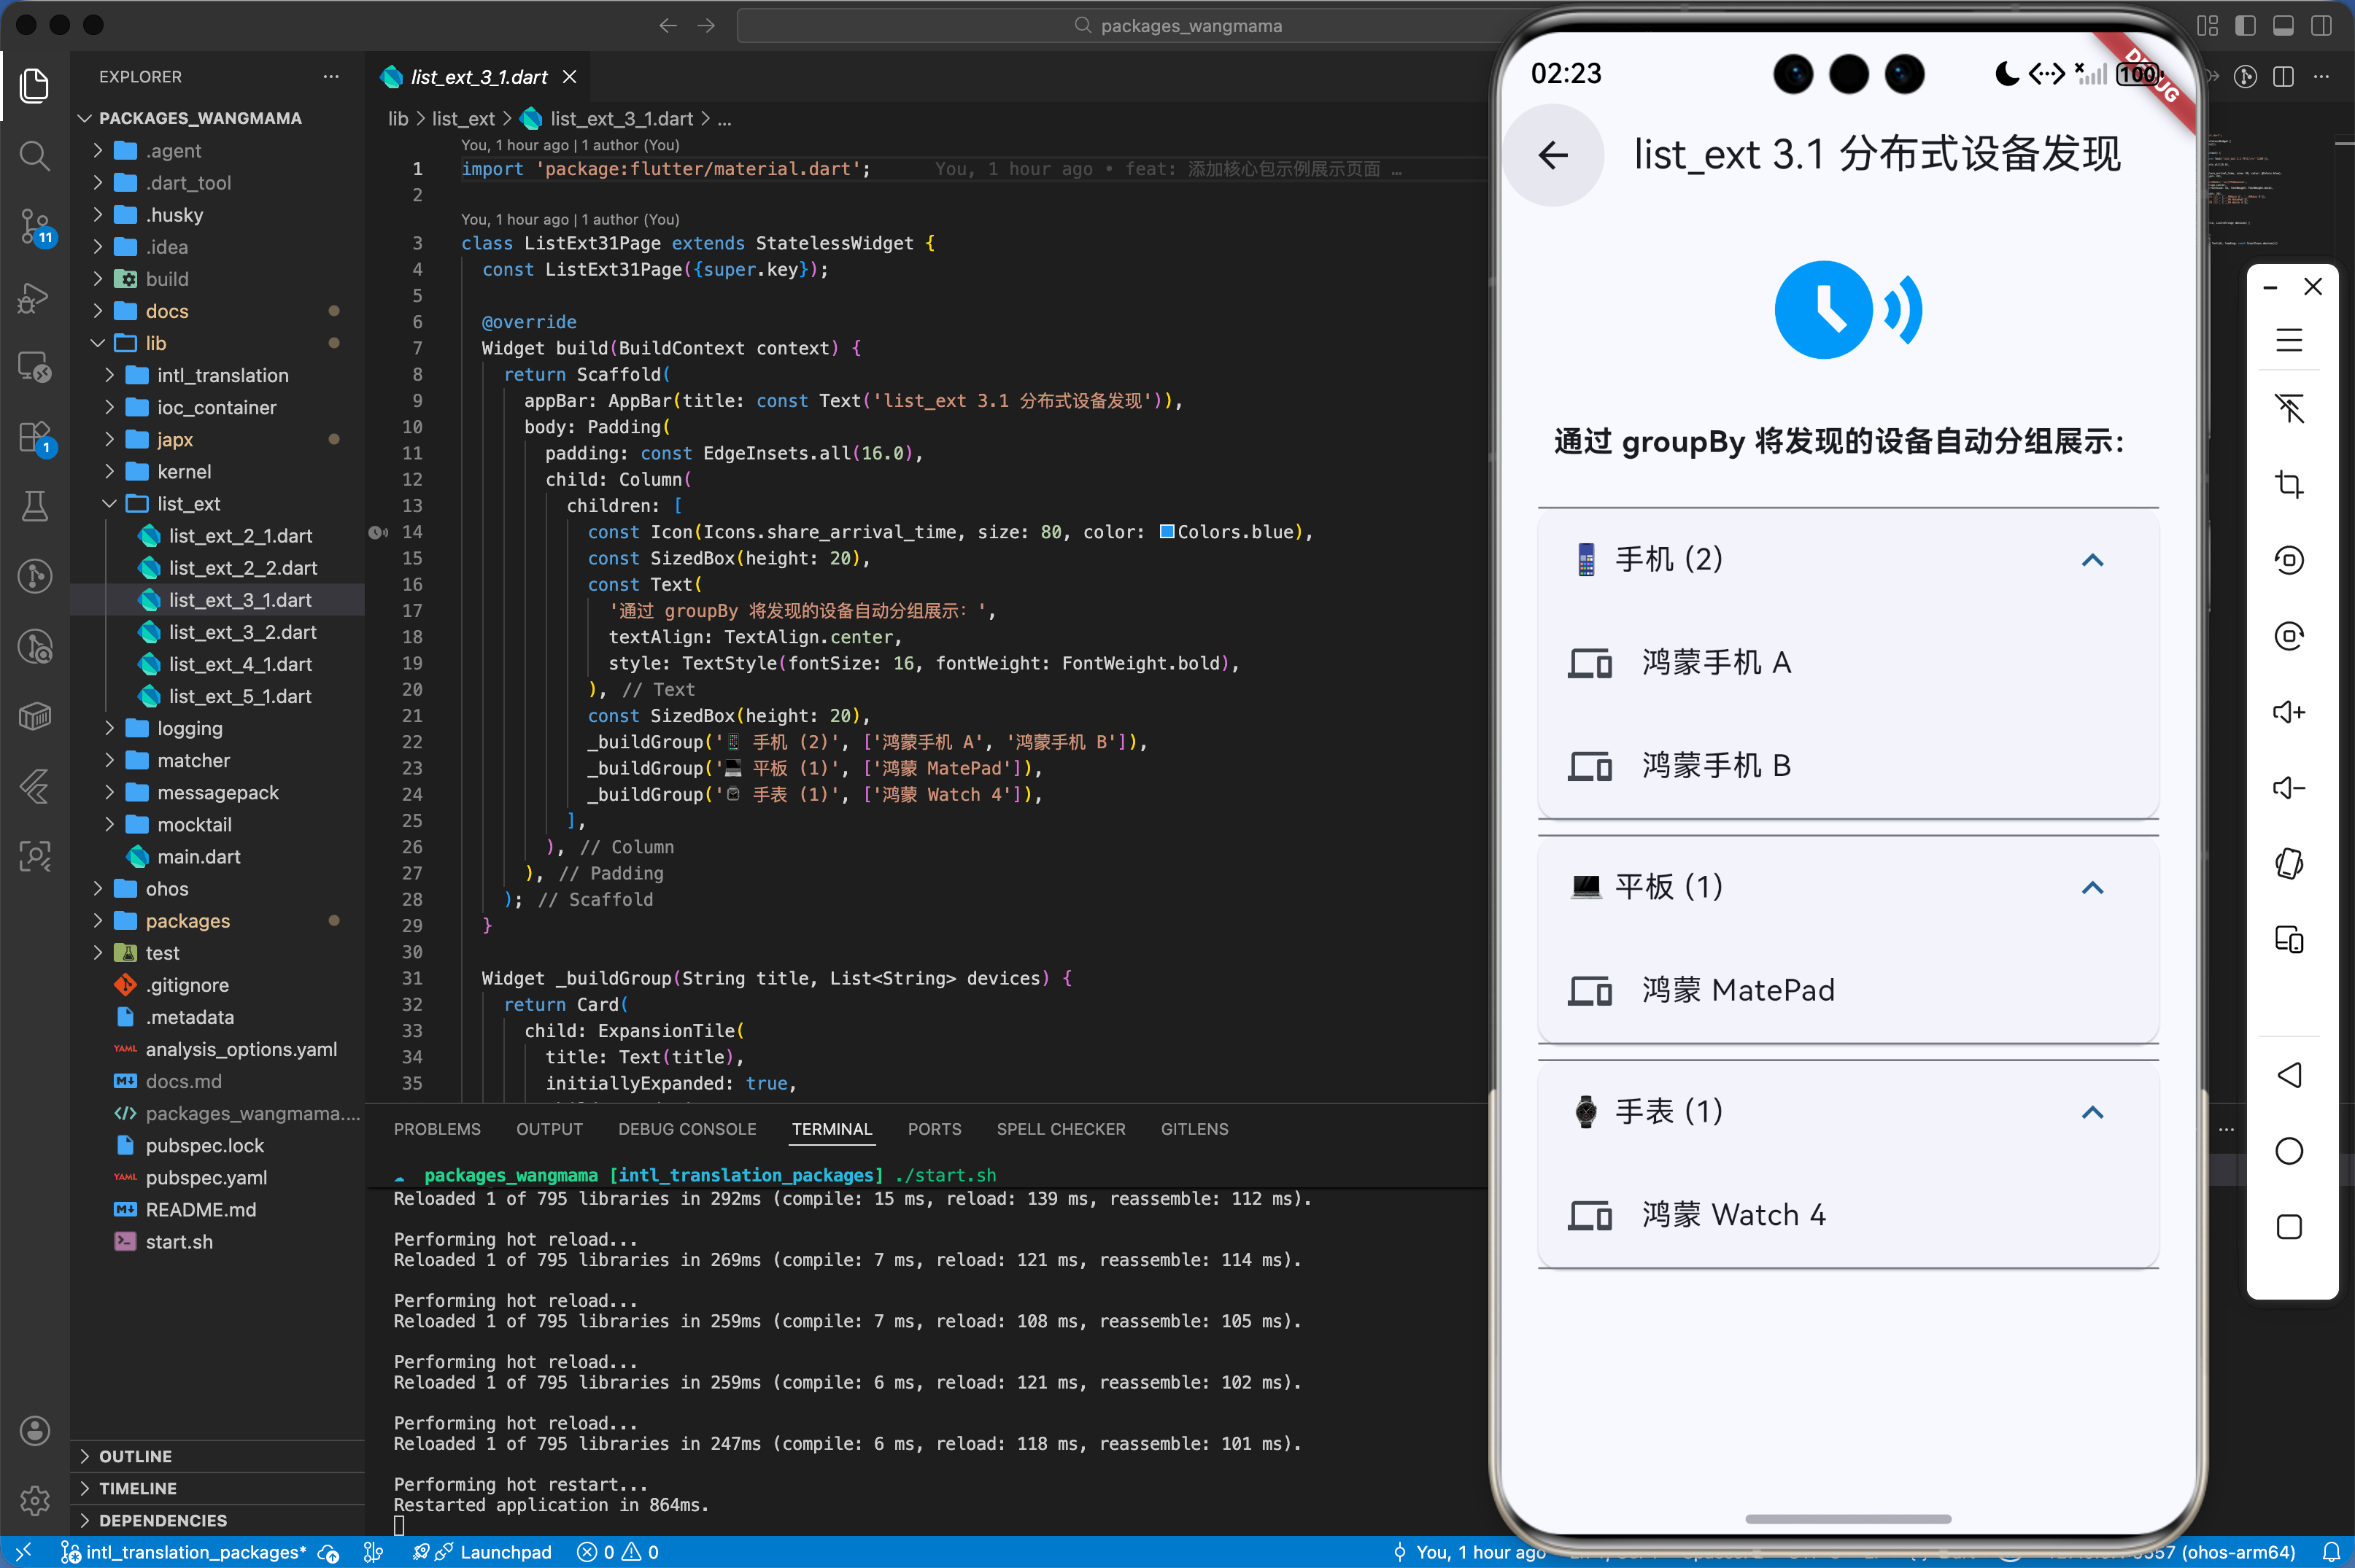The image size is (2355, 1568).
Task: Switch to the PROBLEMS tab
Action: 436,1129
